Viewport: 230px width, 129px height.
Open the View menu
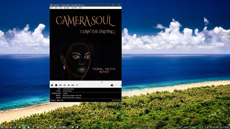point(56,8)
